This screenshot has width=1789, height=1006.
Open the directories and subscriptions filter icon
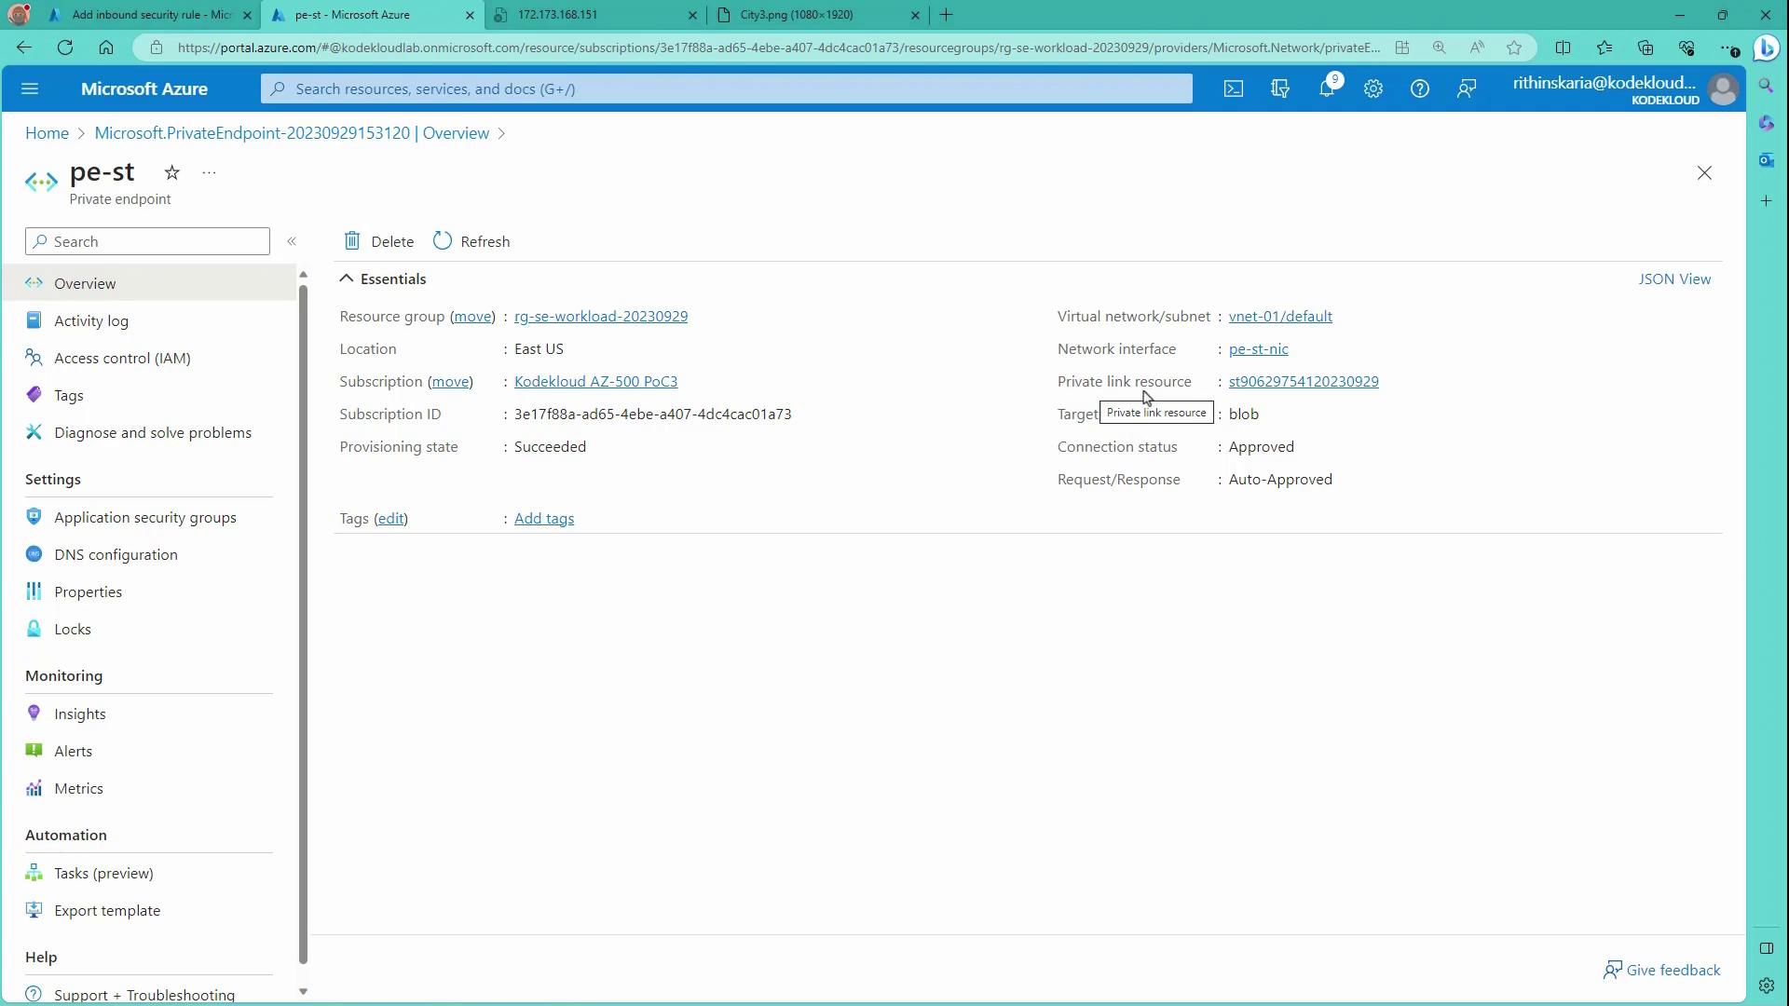pyautogui.click(x=1279, y=89)
